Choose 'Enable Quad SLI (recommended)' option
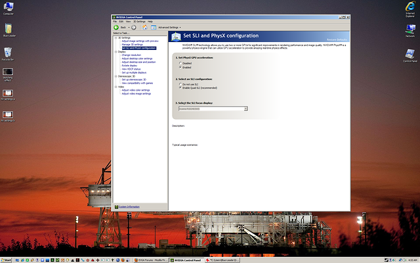Image resolution: width=420 pixels, height=263 pixels. click(180, 87)
